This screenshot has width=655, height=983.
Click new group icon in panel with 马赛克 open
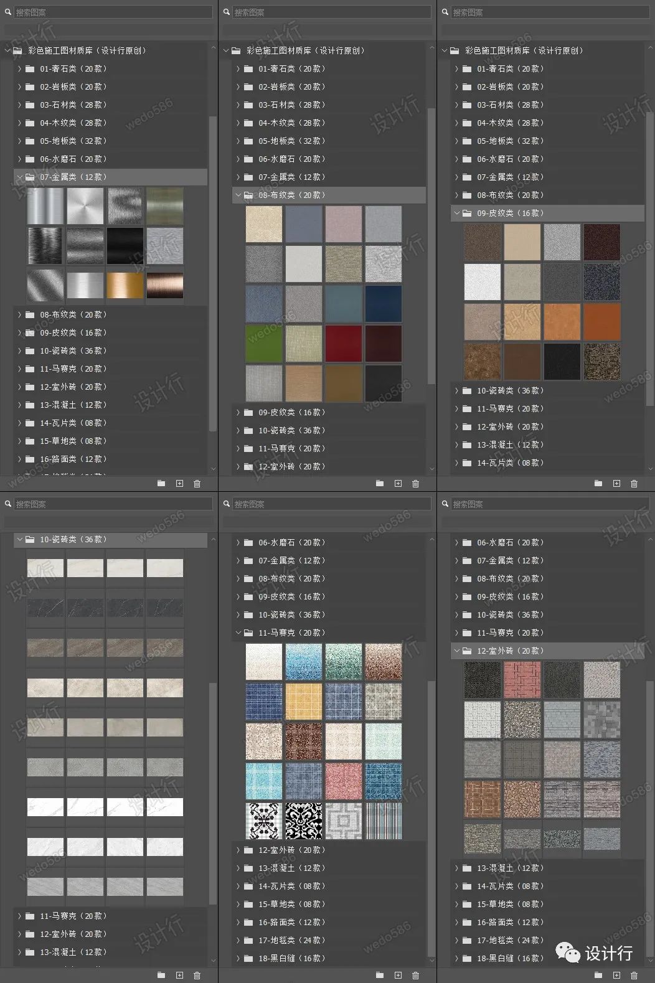tap(380, 975)
